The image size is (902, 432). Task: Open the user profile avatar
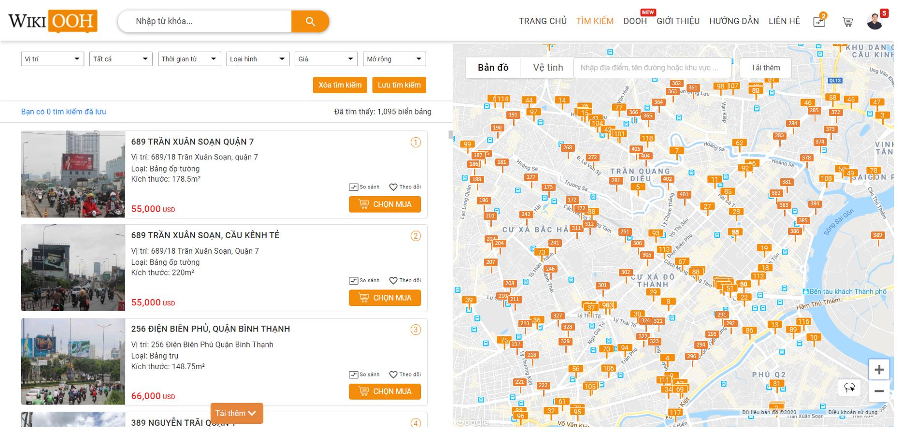click(875, 21)
